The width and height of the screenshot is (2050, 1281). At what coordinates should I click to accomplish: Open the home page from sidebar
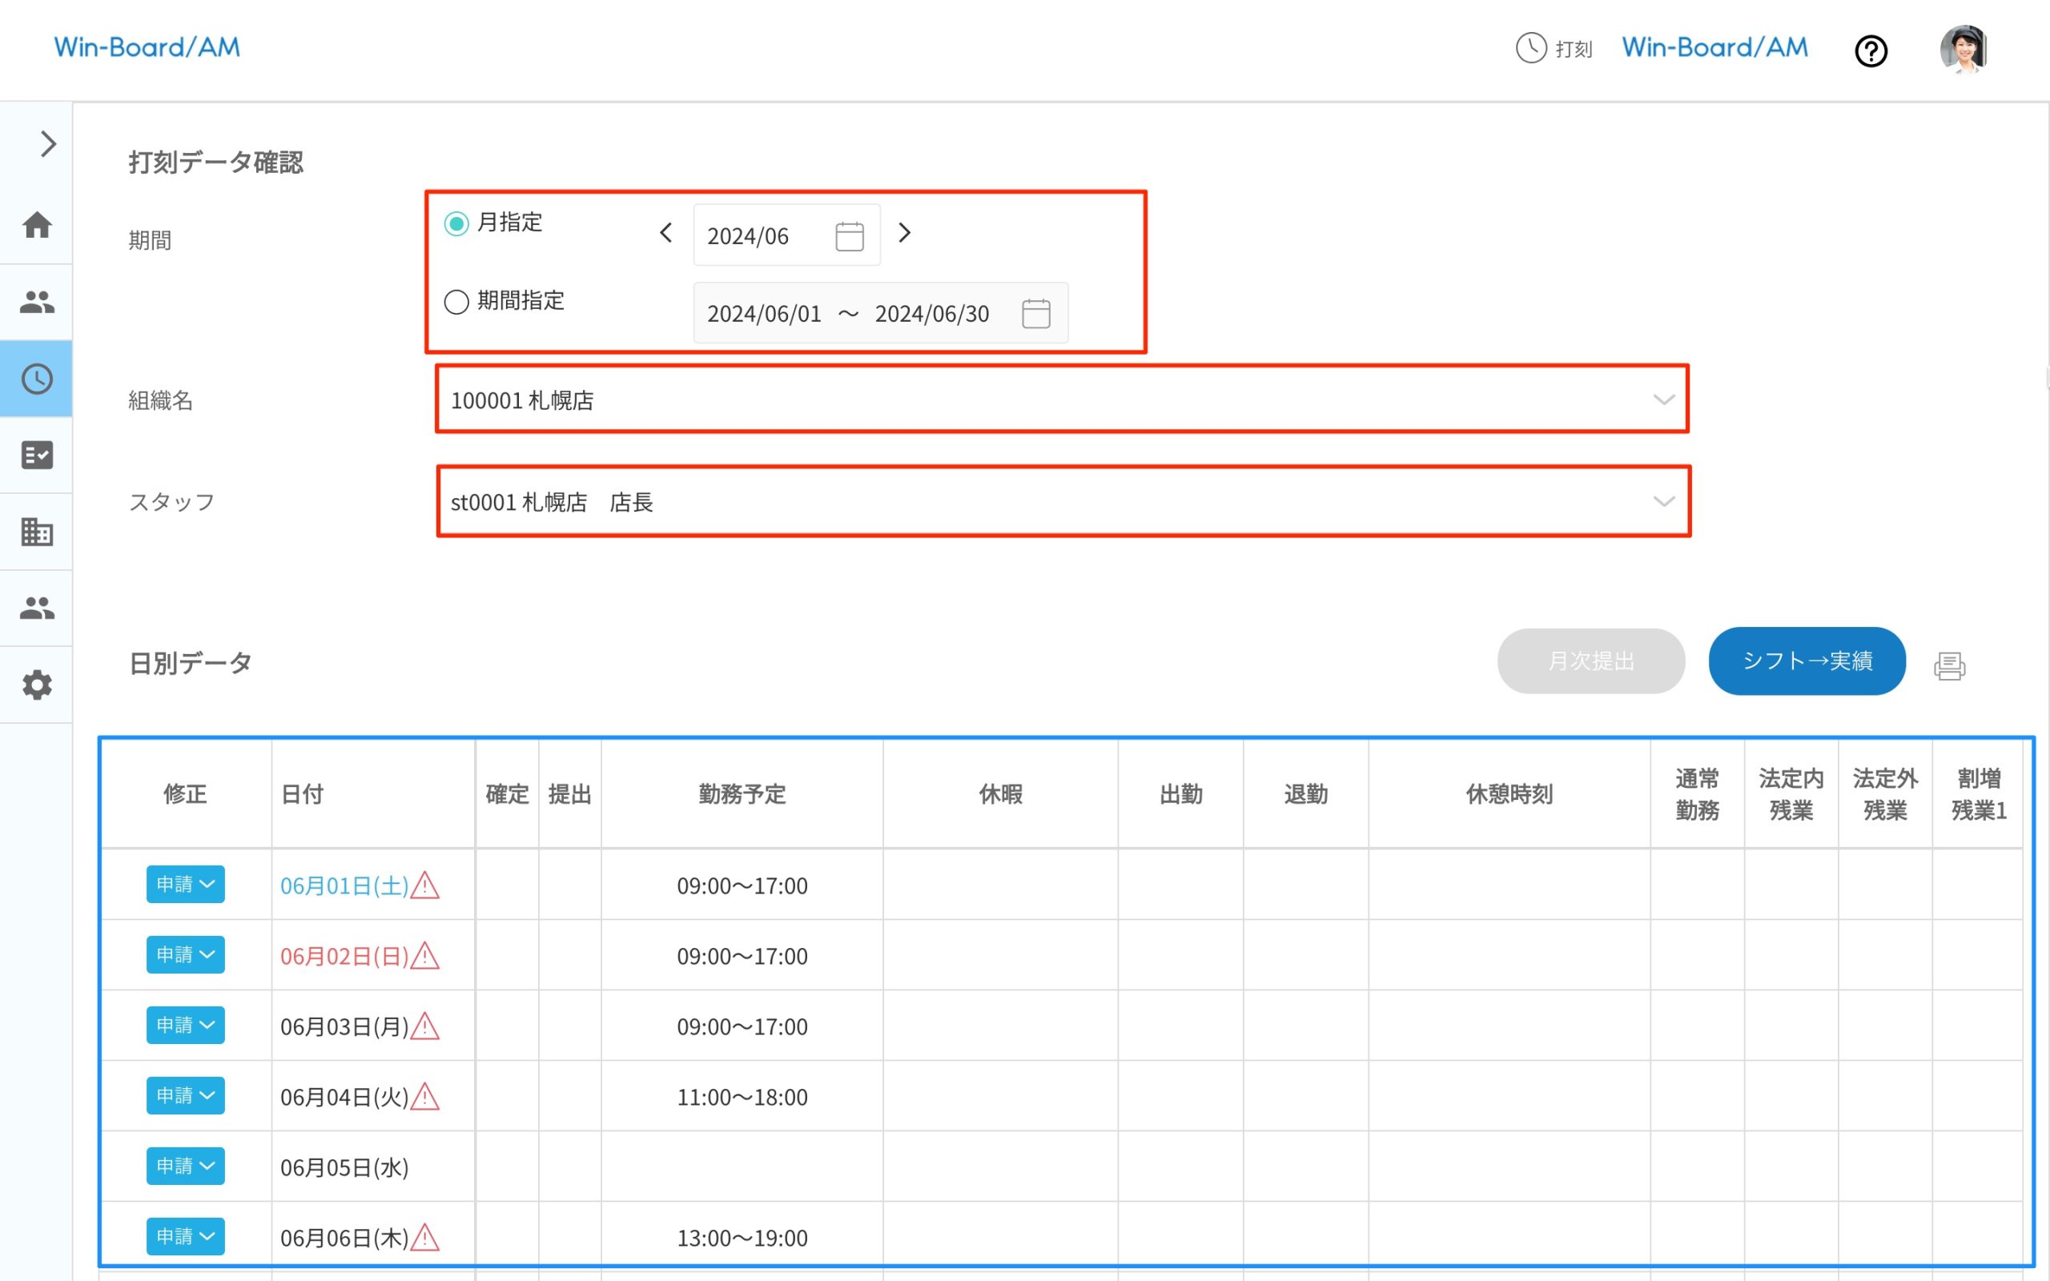[x=36, y=225]
